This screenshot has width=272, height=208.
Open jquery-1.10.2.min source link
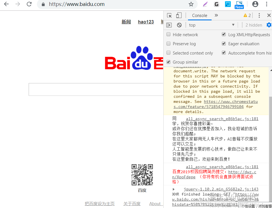221,189
